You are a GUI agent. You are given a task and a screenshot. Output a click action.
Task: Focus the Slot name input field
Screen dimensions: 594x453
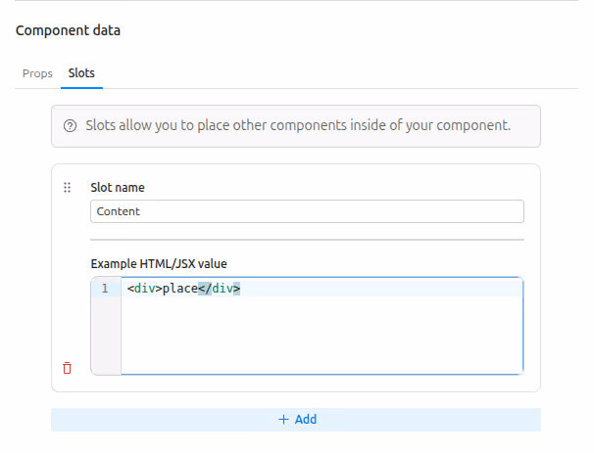307,211
